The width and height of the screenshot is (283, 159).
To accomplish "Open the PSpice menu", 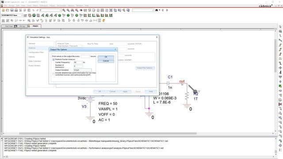I will (x=52, y=6).
